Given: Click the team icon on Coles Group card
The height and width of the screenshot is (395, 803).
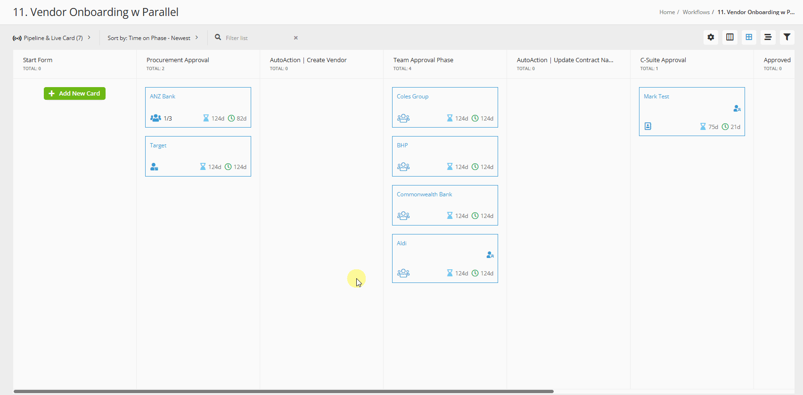Looking at the screenshot, I should coord(403,118).
